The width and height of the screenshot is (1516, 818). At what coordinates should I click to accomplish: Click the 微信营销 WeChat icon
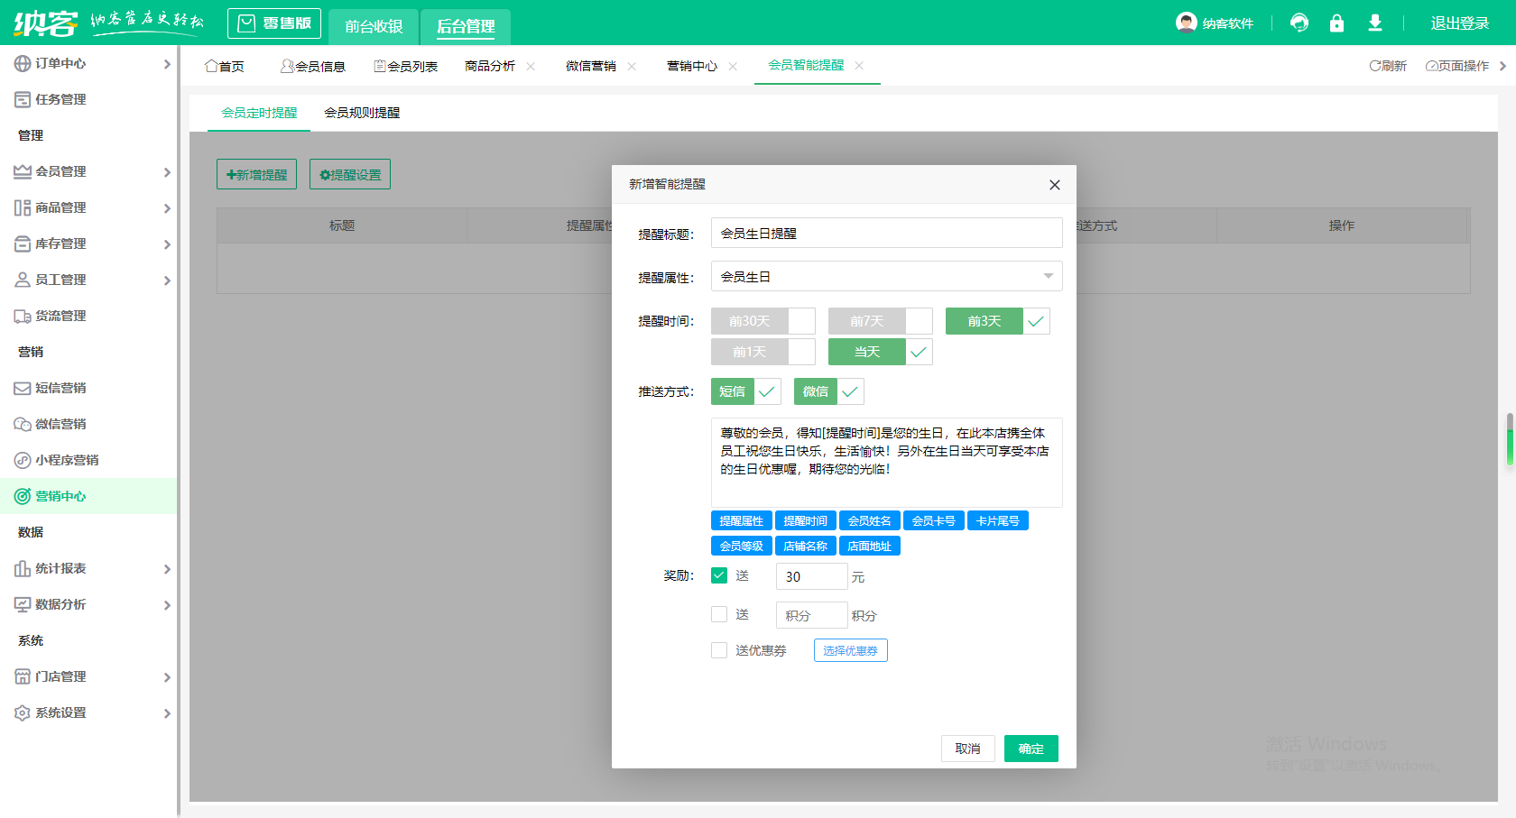click(23, 424)
